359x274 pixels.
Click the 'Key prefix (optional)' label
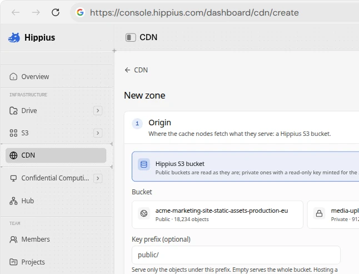pyautogui.click(x=161, y=239)
